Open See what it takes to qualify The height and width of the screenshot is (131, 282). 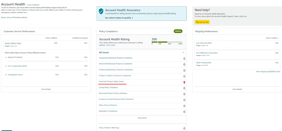click(x=119, y=18)
